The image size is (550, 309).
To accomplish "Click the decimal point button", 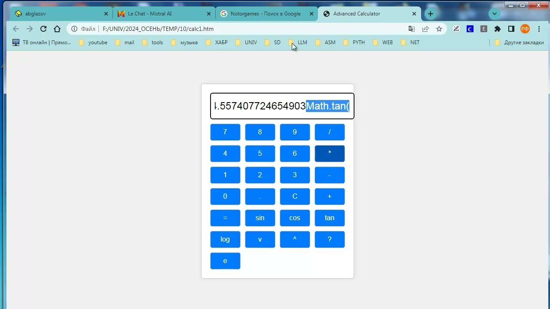I will pyautogui.click(x=260, y=197).
